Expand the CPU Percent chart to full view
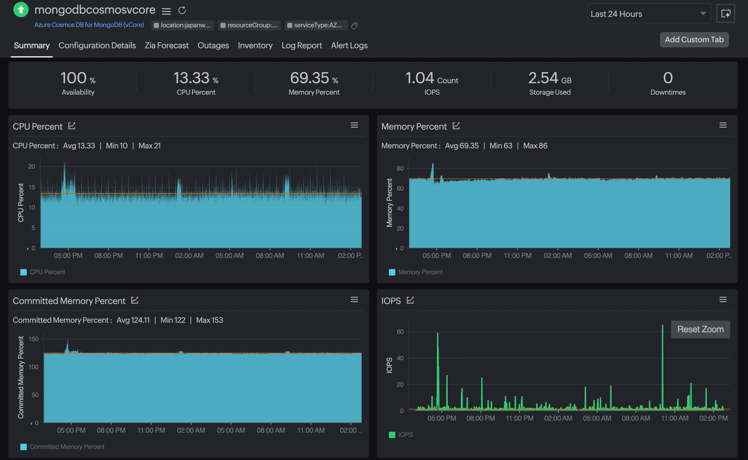 coord(71,126)
